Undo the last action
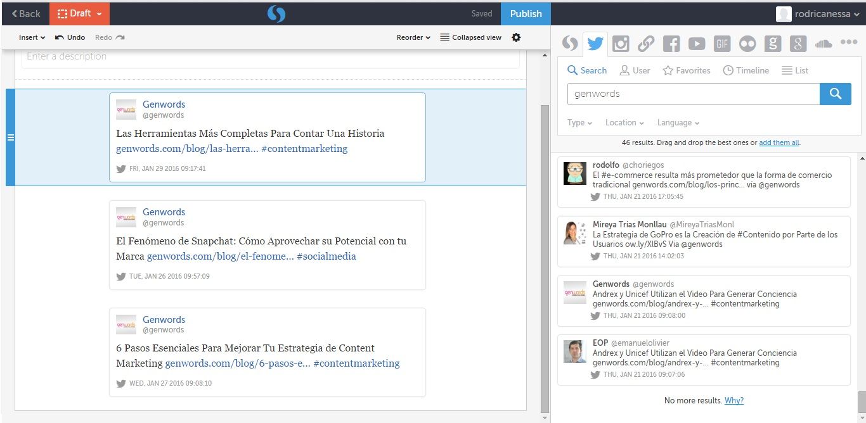This screenshot has height=423, width=866. point(70,37)
